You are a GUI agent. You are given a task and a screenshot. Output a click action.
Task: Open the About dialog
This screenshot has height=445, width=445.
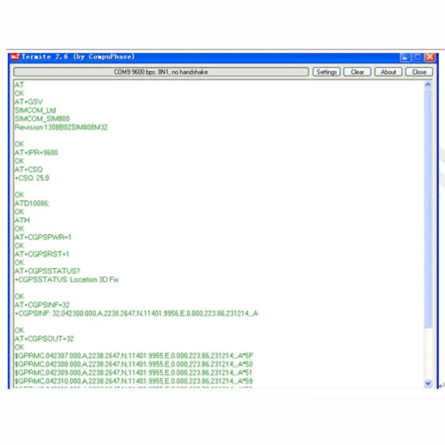point(388,72)
